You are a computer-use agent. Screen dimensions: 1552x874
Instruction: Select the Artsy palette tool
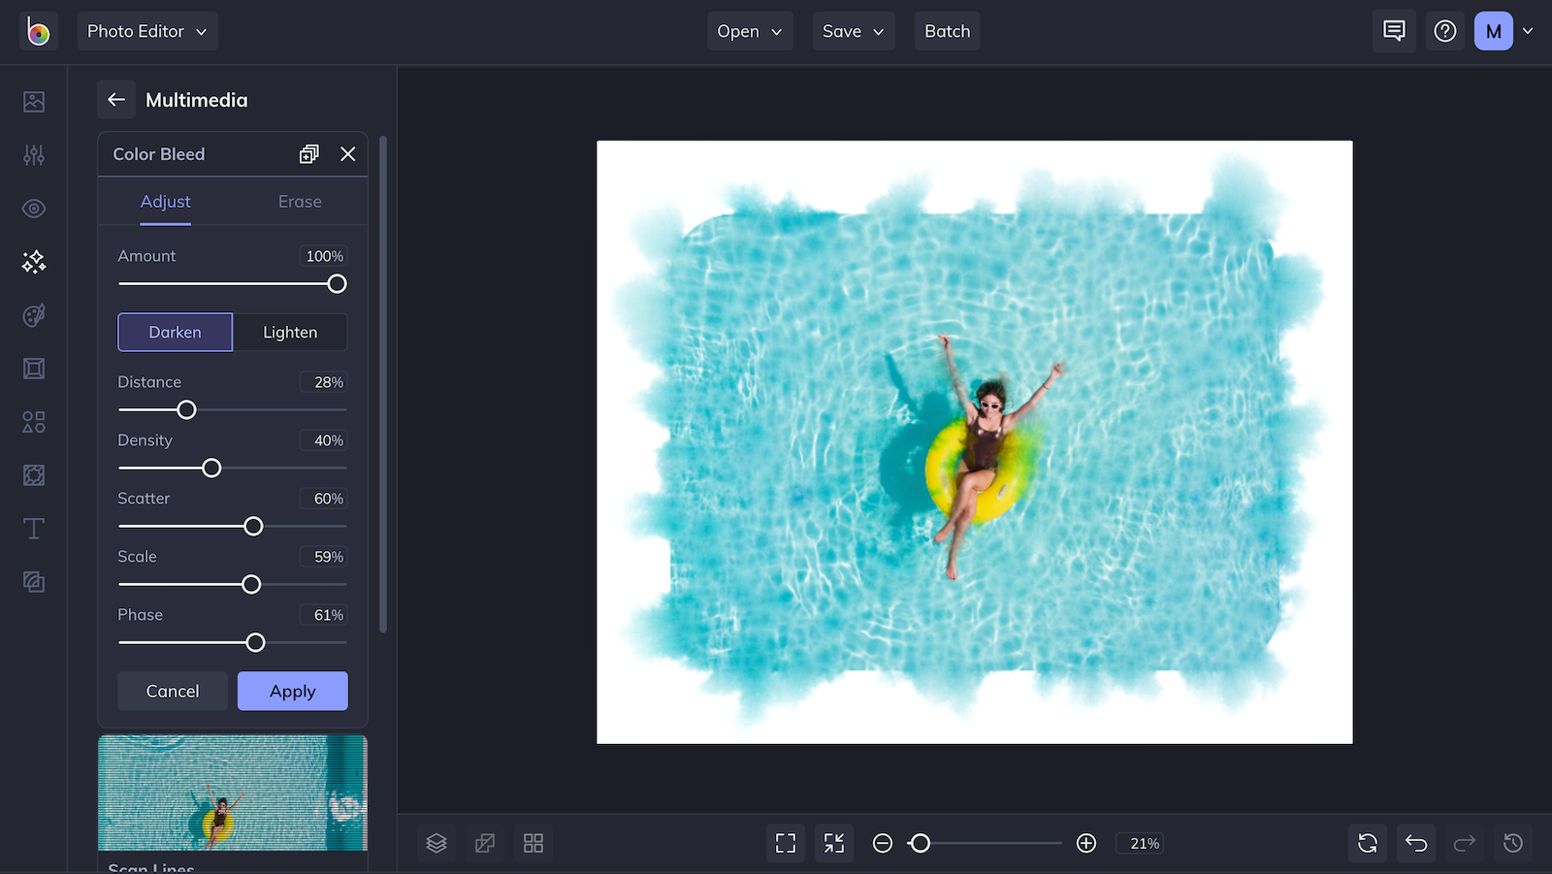point(33,314)
